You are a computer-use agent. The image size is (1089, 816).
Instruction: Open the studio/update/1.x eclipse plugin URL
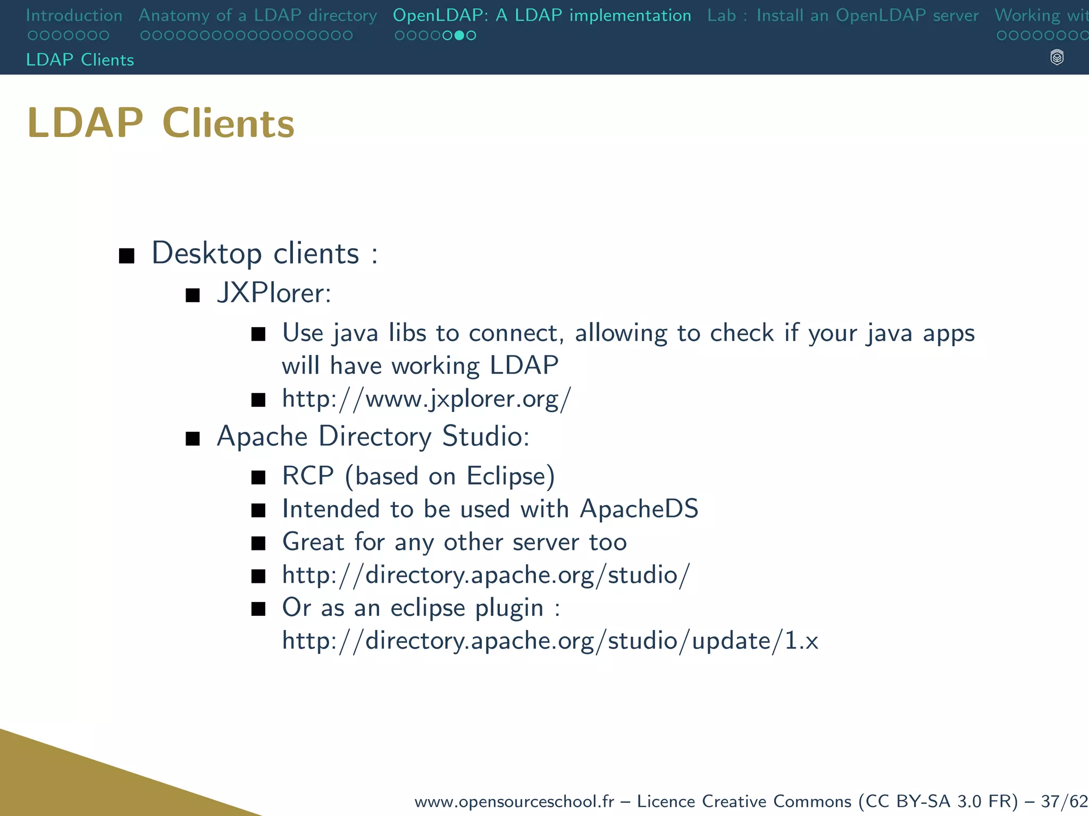pos(550,641)
